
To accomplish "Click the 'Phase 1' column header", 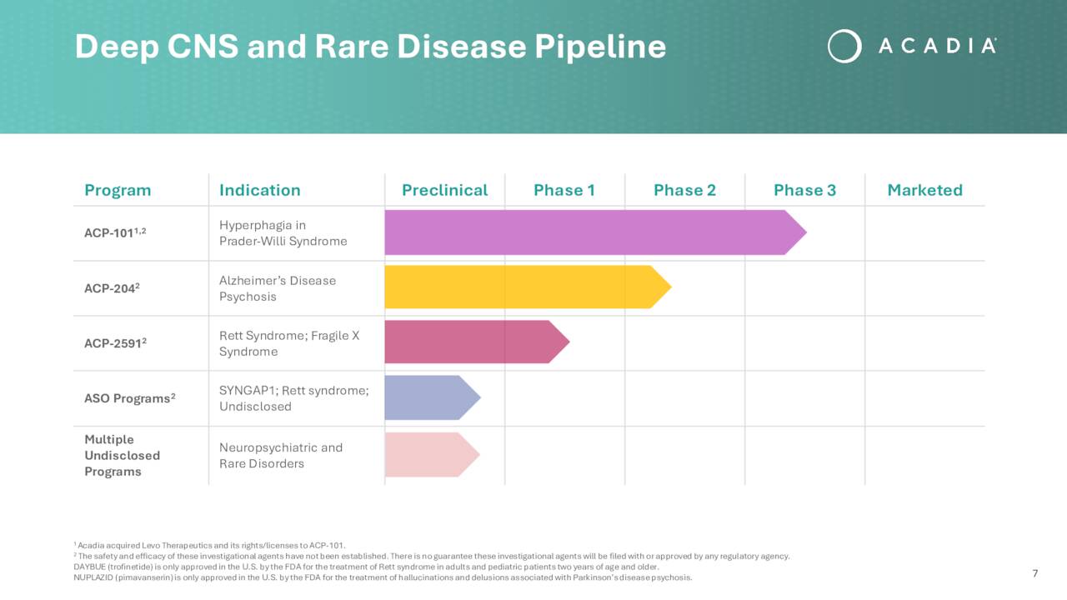I will point(564,190).
